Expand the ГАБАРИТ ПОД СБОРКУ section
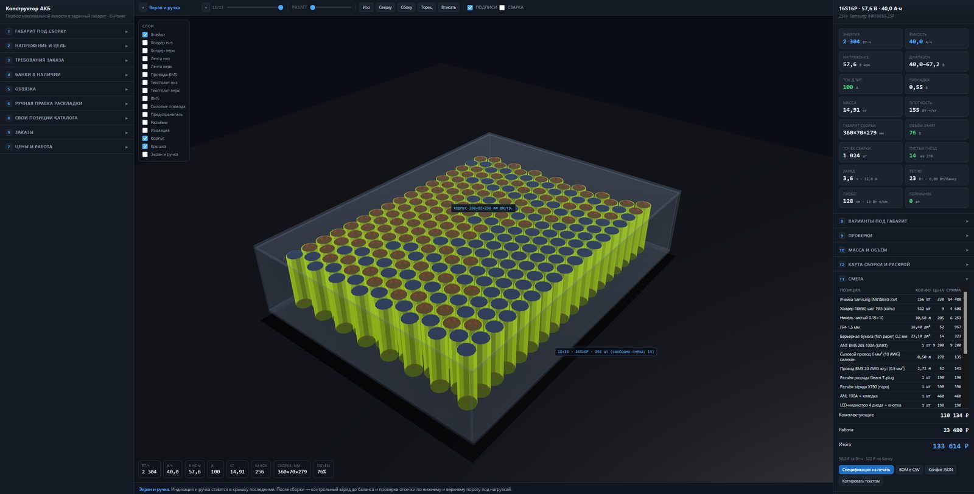Viewport: 974px width, 494px height. [x=67, y=31]
